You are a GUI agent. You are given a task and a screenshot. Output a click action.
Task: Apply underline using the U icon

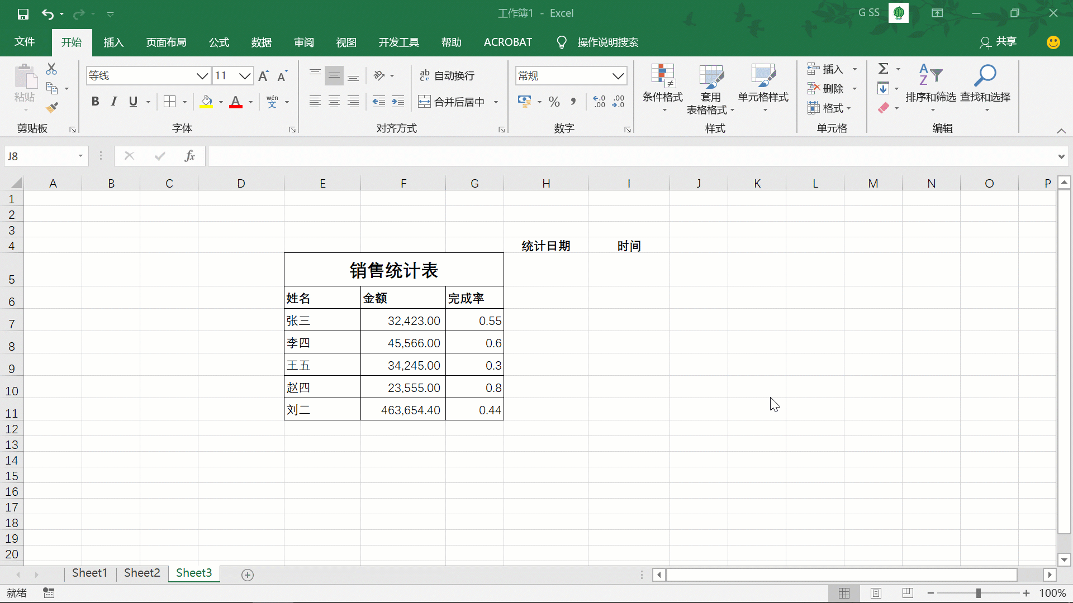pos(132,101)
